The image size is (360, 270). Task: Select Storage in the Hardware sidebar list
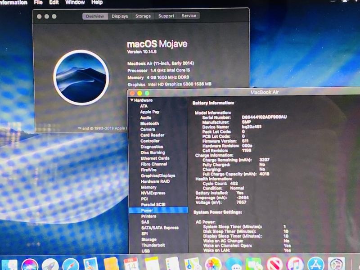point(149,239)
